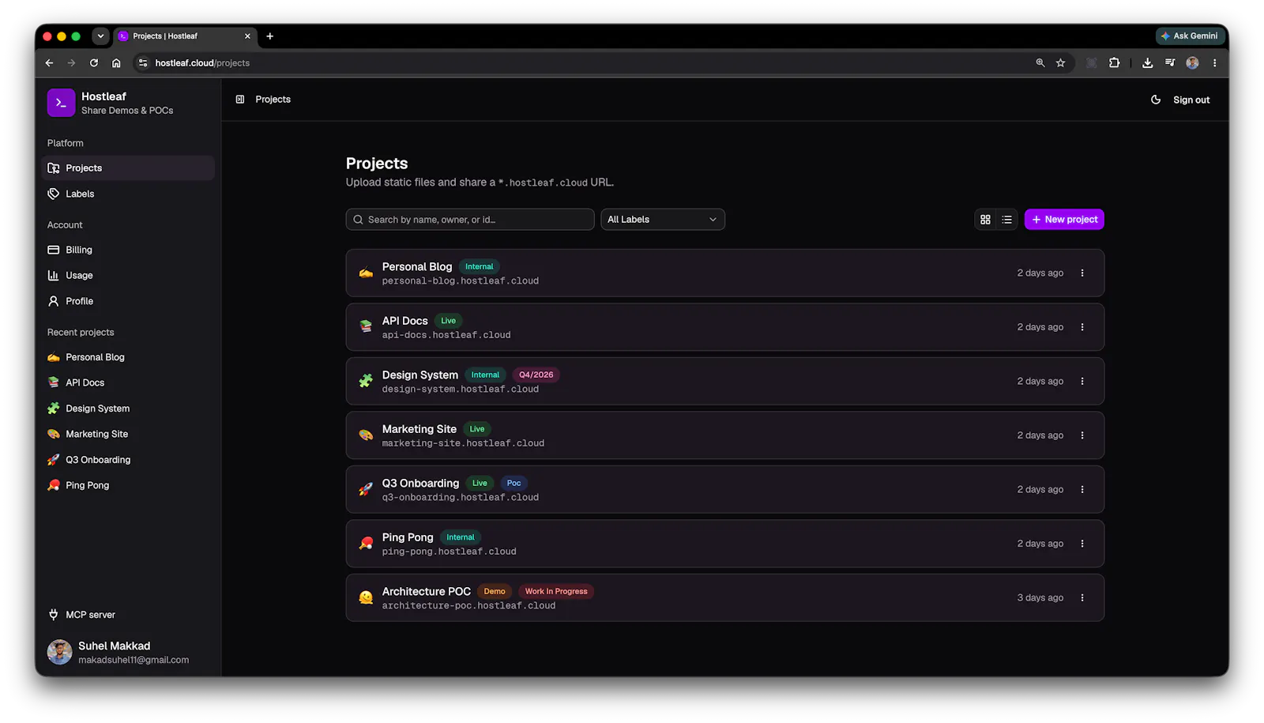Open Labels in the sidebar
The image size is (1264, 723).
(x=127, y=194)
